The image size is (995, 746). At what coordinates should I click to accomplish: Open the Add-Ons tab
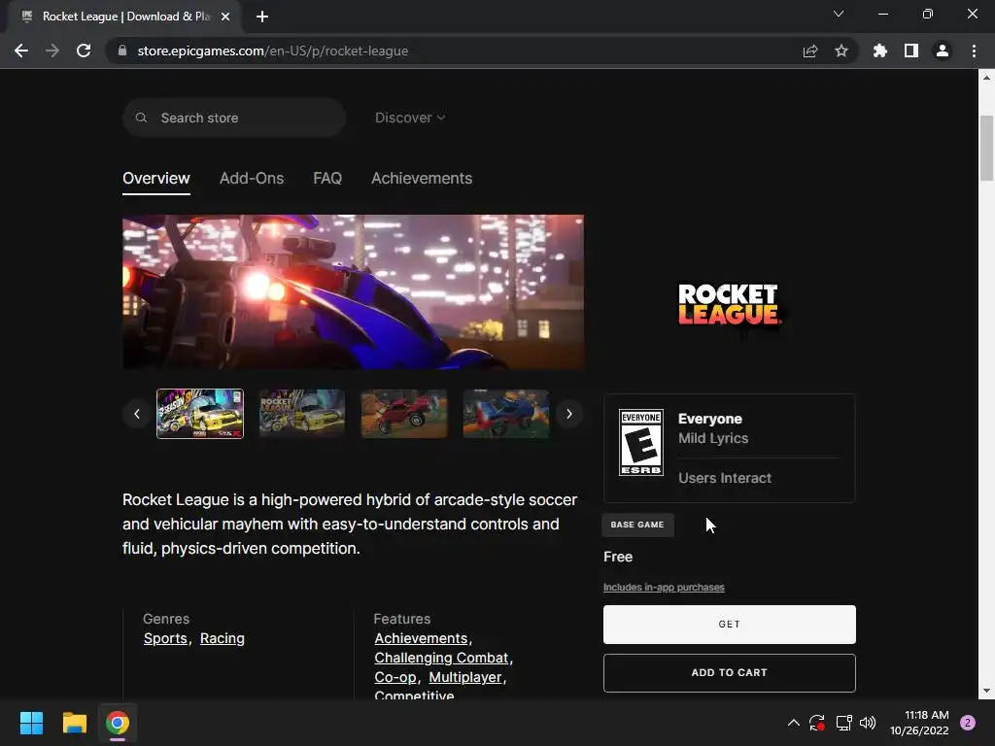[x=252, y=179]
